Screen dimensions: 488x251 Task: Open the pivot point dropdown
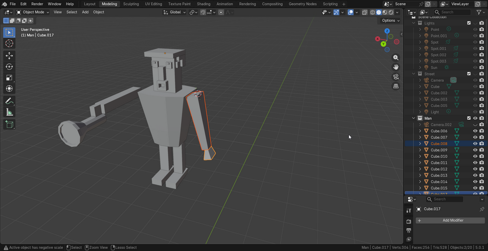point(193,12)
